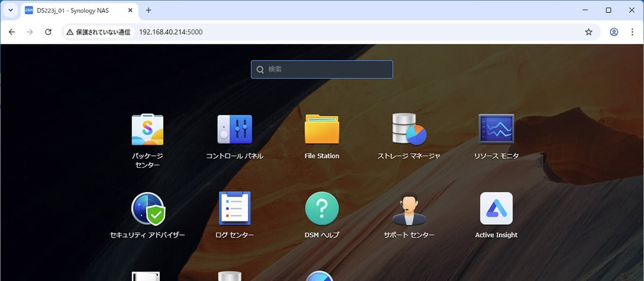Select the DS223j_01 Synology NAS tab
The width and height of the screenshot is (644, 281).
(74, 10)
